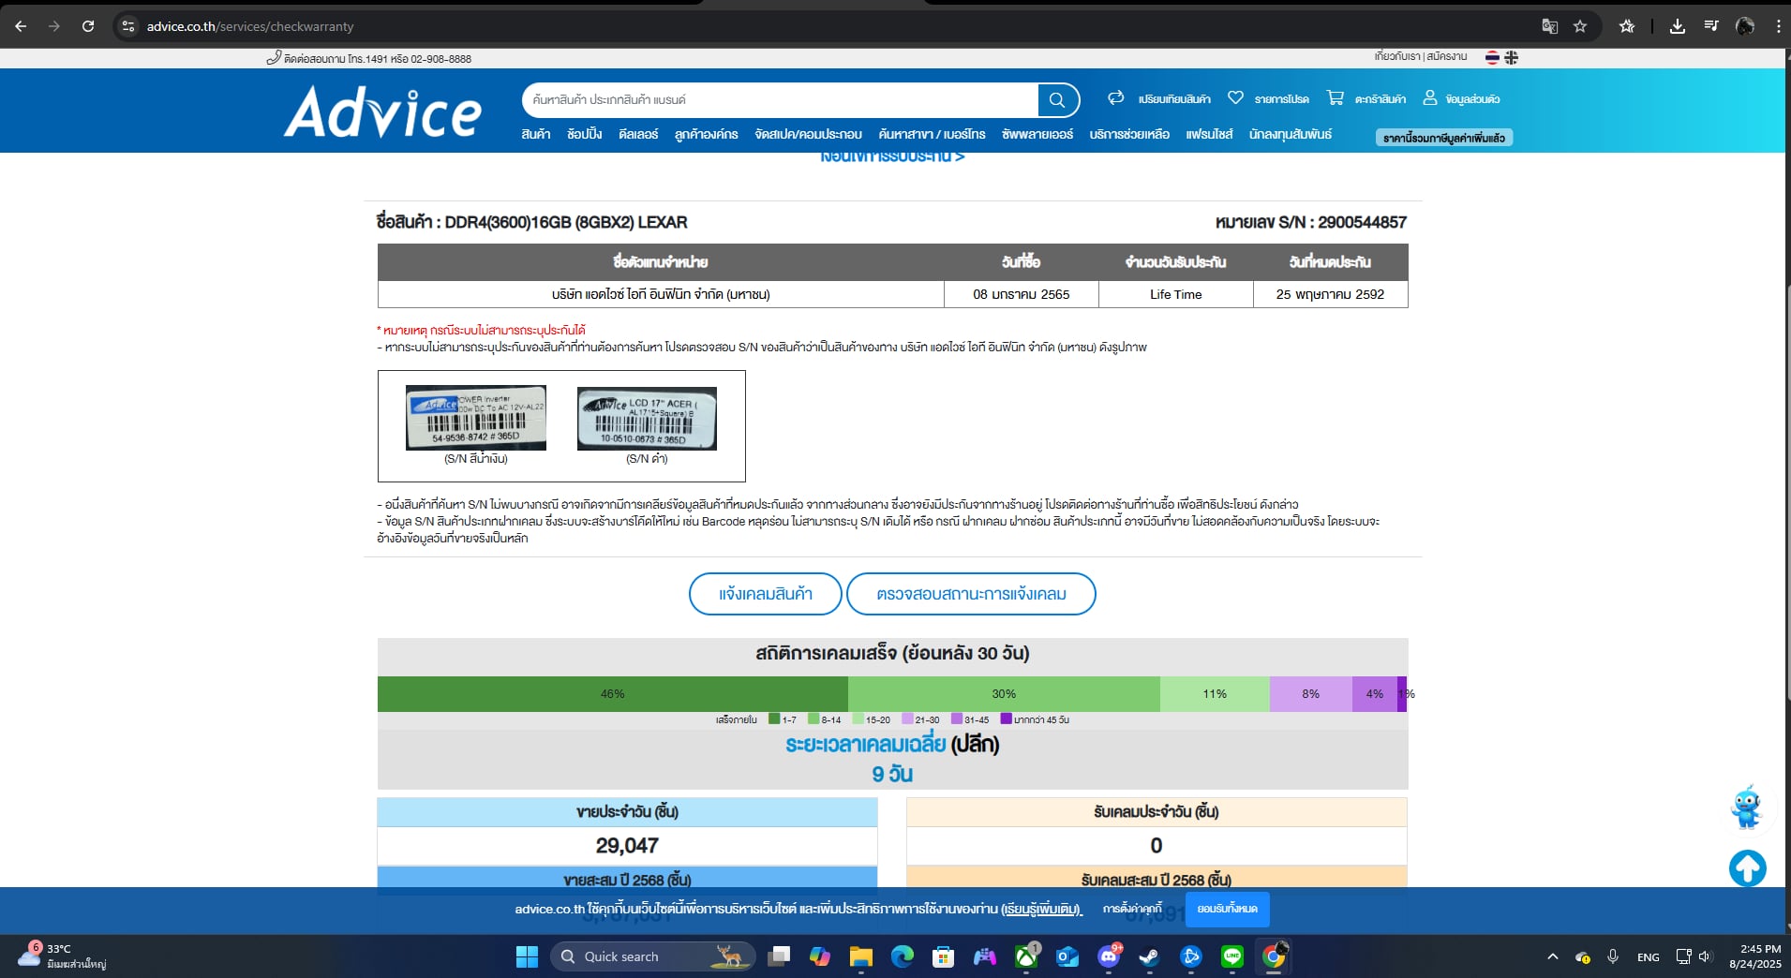Click the compare products icon
Screen dimensions: 1791x978
pos(1115,98)
